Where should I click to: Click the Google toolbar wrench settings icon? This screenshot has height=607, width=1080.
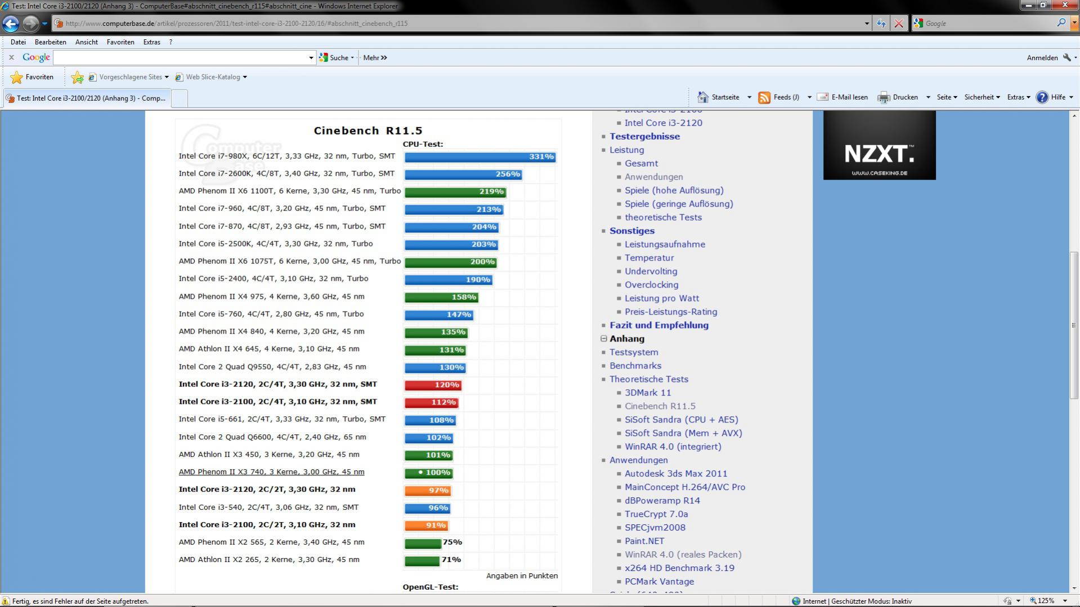(1066, 57)
